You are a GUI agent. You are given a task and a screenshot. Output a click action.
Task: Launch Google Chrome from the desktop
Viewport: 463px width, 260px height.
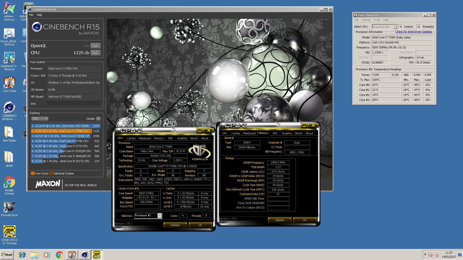pyautogui.click(x=9, y=185)
